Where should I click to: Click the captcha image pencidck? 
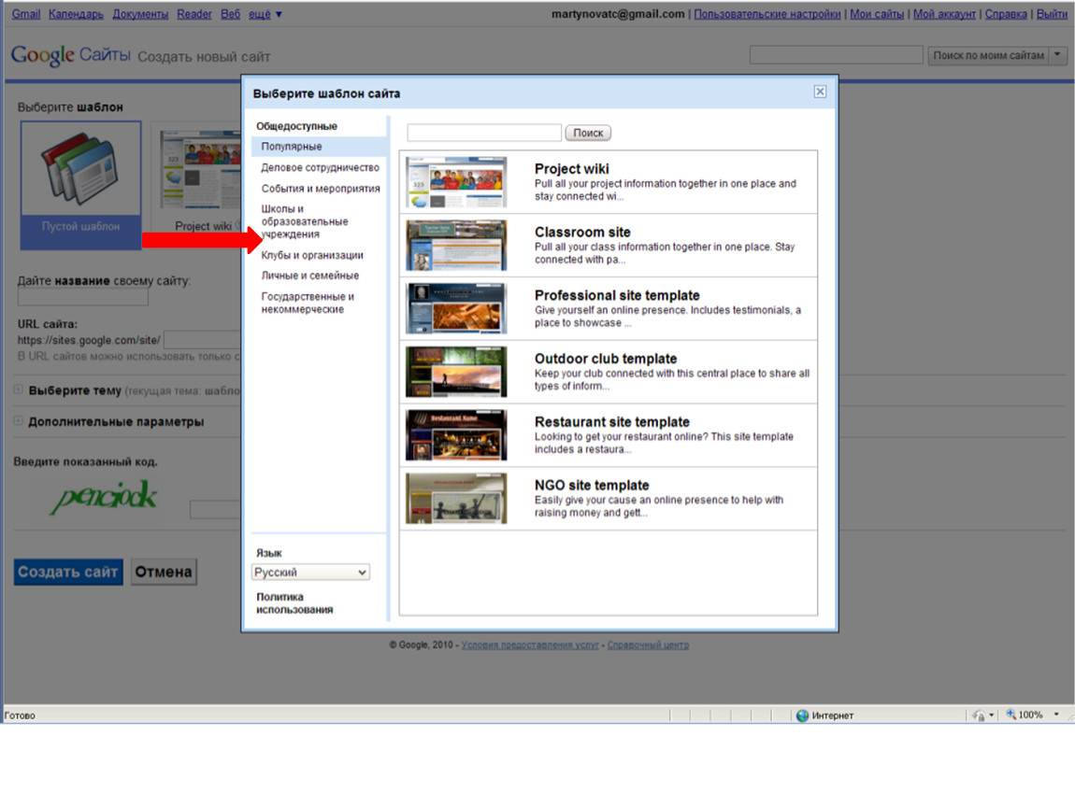[106, 497]
